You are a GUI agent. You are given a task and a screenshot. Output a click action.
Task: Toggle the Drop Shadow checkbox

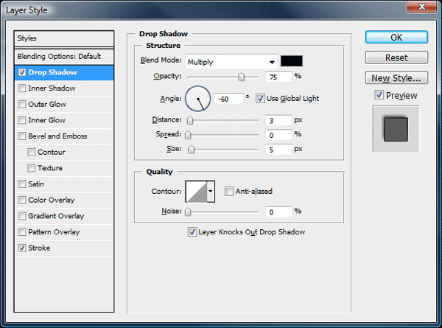22,72
